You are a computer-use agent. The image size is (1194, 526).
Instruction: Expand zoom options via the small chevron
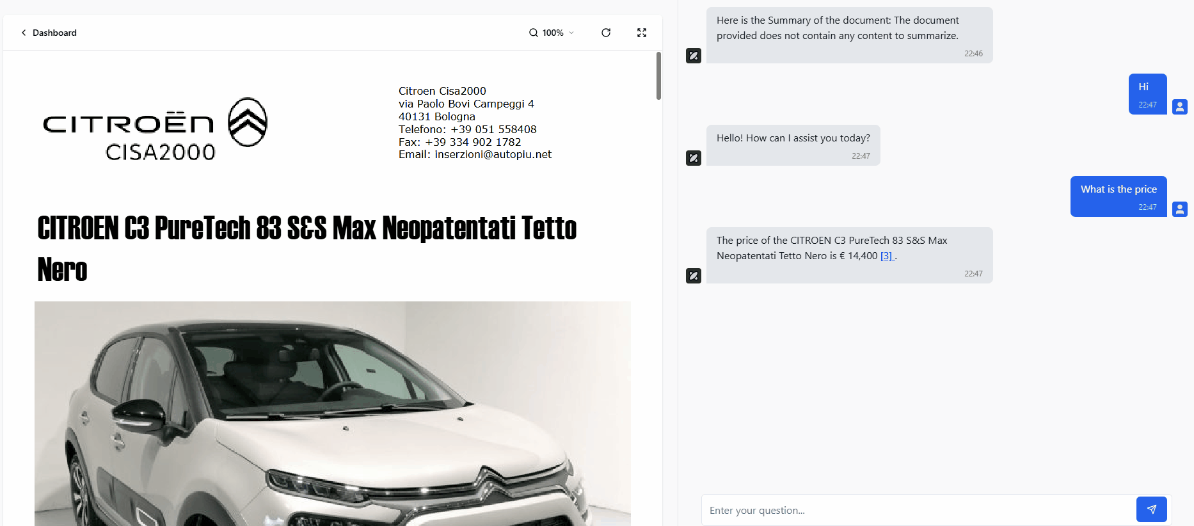coord(571,33)
